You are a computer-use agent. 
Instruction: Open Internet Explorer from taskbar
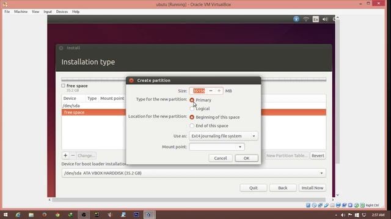point(18,215)
